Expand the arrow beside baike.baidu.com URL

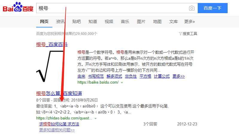tap(122, 83)
